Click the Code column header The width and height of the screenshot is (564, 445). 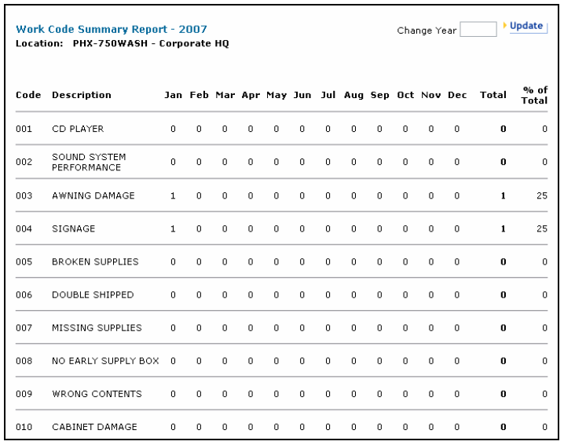click(28, 95)
